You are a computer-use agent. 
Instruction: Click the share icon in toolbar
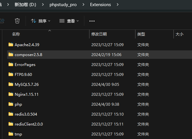click(x=2, y=21)
